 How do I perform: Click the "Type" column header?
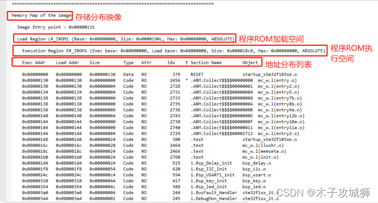[x=128, y=63]
